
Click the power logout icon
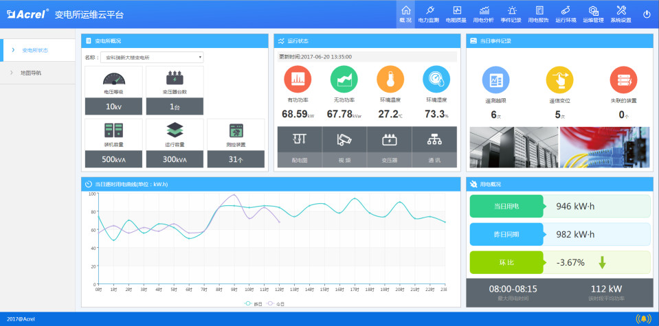point(647,14)
